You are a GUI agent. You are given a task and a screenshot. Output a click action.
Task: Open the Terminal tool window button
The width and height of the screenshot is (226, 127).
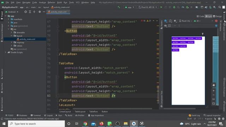pyautogui.click(x=36, y=115)
